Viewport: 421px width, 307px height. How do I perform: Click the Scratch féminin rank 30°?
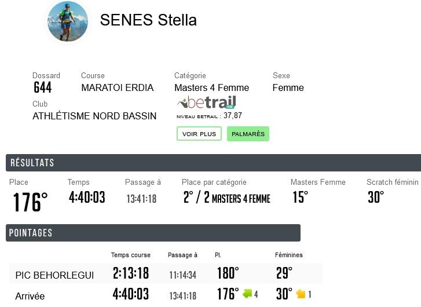point(376,197)
